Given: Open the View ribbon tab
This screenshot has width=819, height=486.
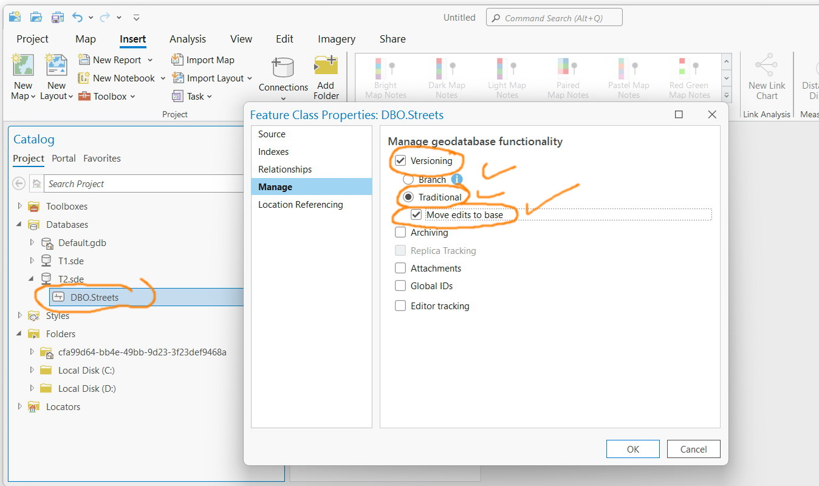Looking at the screenshot, I should pyautogui.click(x=241, y=39).
